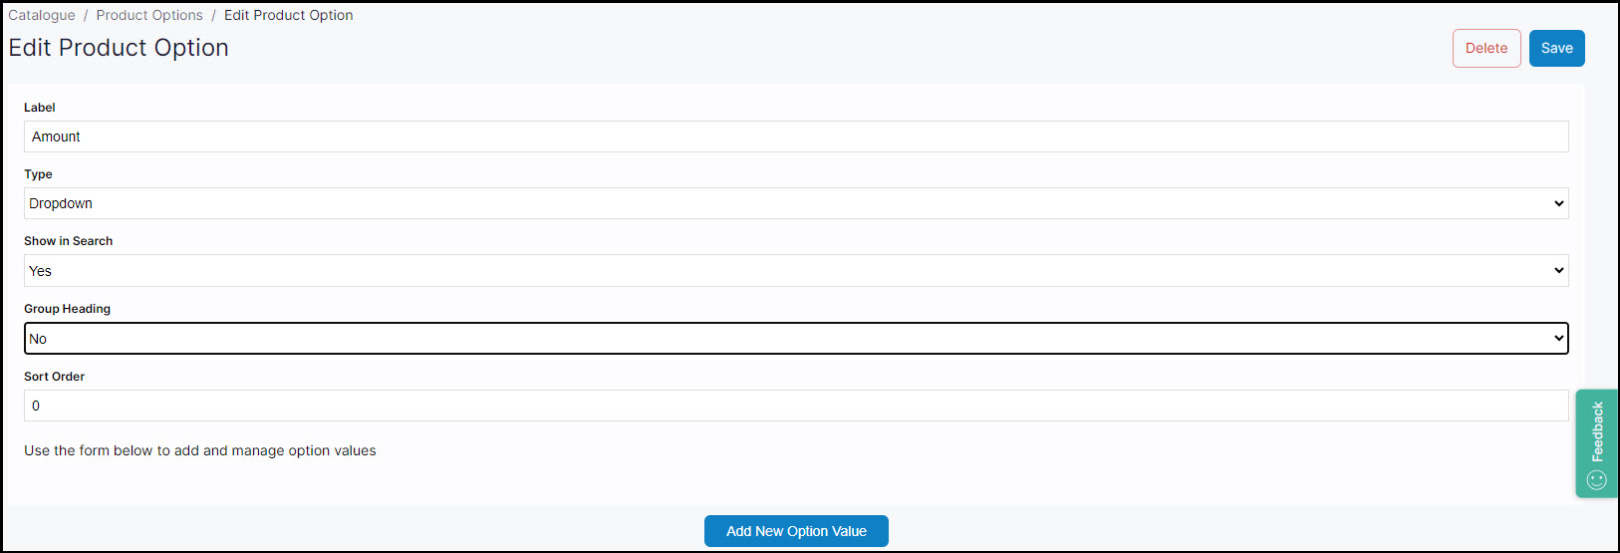Screen dimensions: 1620x553
Task: Click into the Sort Order input field
Action: coord(795,406)
